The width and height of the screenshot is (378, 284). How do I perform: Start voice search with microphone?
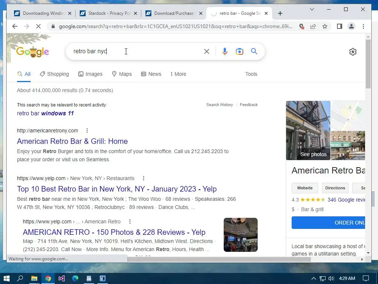coord(225,51)
